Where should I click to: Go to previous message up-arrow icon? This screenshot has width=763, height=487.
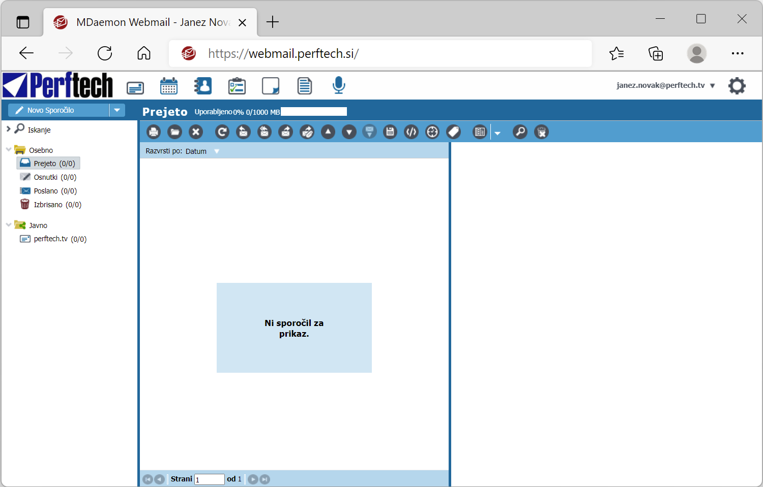pyautogui.click(x=328, y=132)
